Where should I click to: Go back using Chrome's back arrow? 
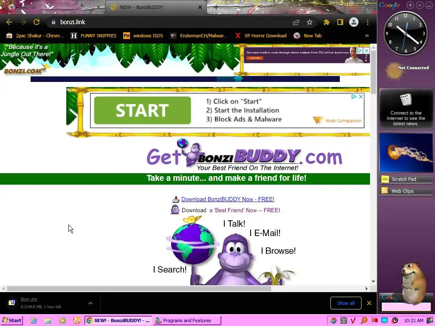tap(9, 22)
